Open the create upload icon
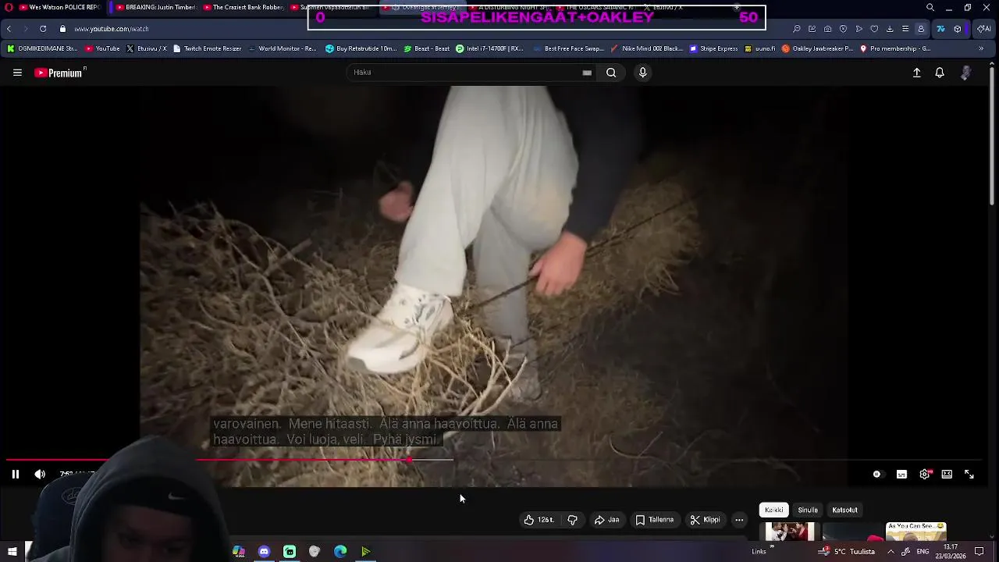999x562 pixels. pyautogui.click(x=917, y=73)
